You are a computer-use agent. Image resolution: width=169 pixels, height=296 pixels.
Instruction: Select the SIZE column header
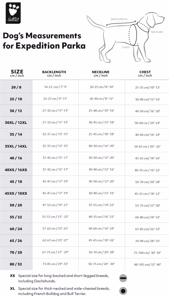(x=17, y=73)
